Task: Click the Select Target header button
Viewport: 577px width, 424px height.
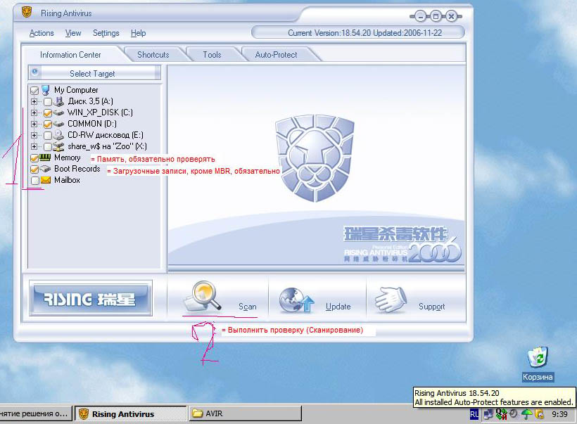Action: pos(94,73)
